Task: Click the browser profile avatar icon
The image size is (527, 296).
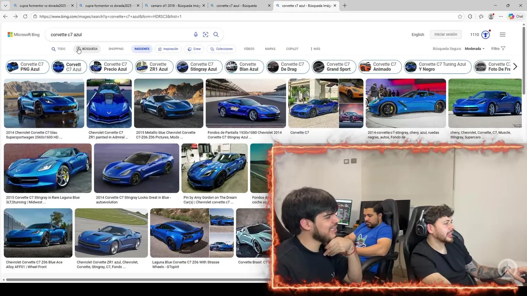Action: [491, 16]
